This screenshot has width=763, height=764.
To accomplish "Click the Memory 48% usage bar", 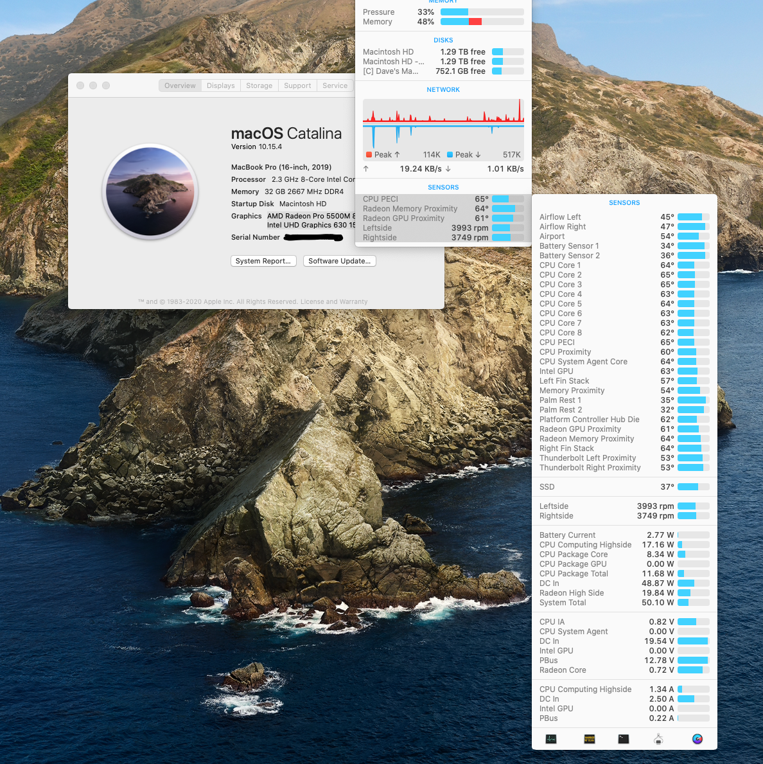I will pyautogui.click(x=482, y=22).
